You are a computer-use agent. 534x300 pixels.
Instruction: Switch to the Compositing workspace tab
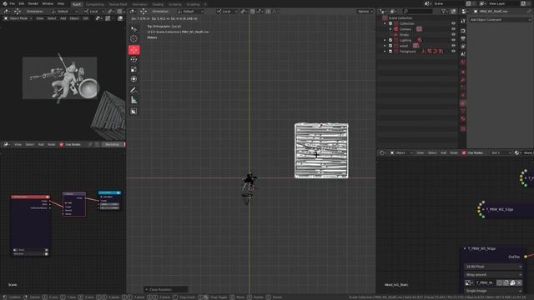point(94,4)
